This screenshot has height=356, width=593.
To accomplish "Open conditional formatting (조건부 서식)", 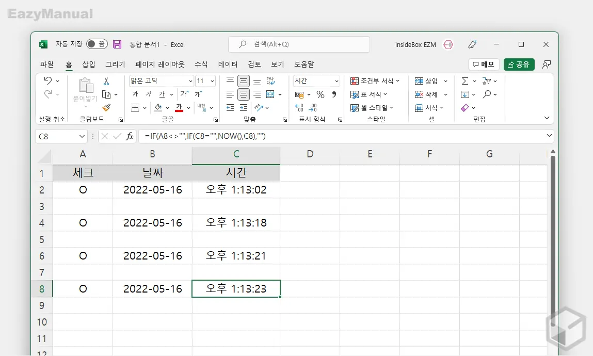I will pos(375,80).
